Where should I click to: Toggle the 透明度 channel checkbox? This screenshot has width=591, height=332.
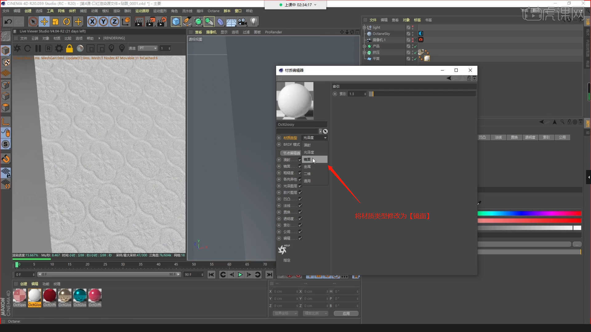(x=300, y=219)
